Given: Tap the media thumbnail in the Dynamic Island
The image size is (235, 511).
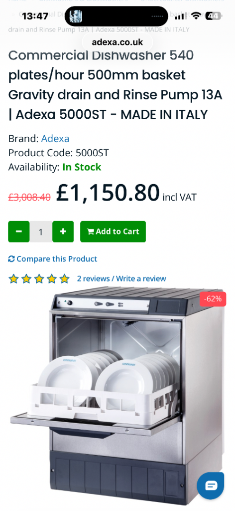Looking at the screenshot, I should pyautogui.click(x=76, y=16).
